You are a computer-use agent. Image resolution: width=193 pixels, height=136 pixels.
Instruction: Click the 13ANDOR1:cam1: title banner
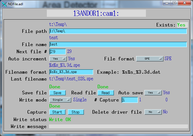pyautogui.click(x=96, y=14)
